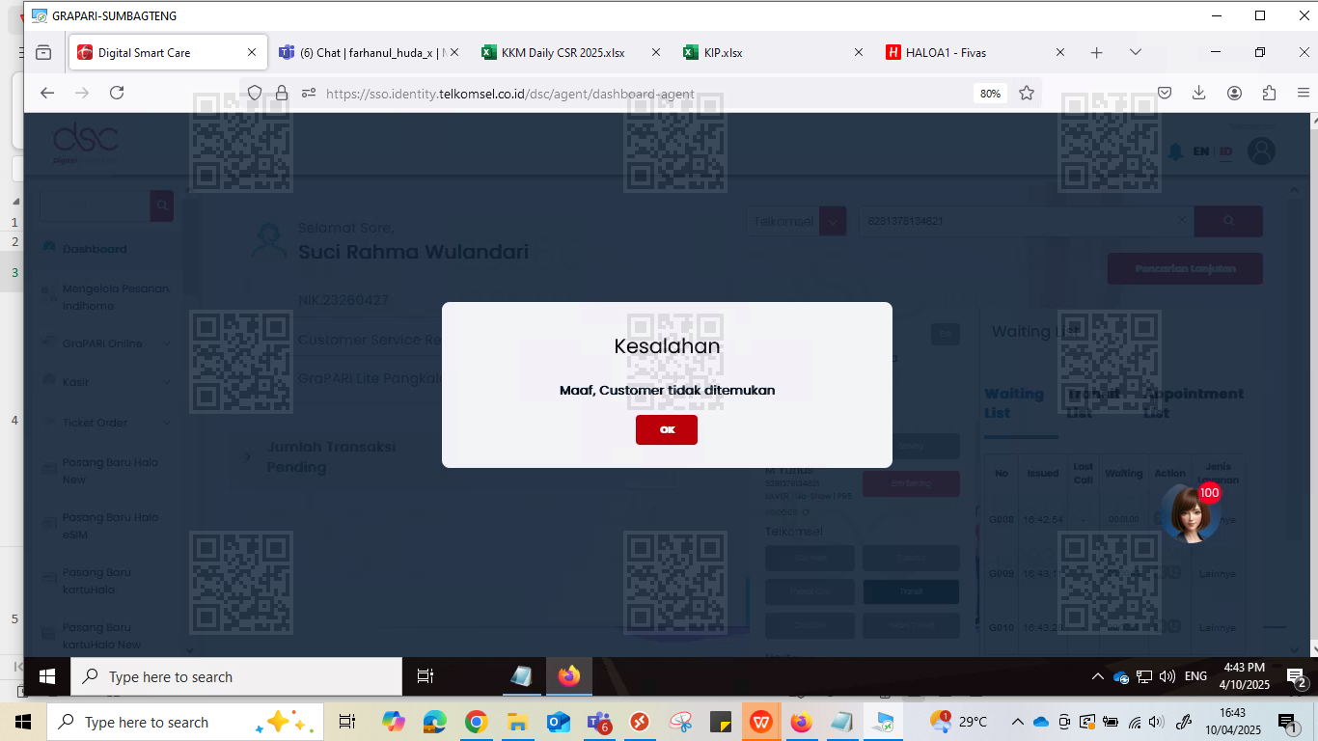Close the HALOA1 - Fivas tab
Viewport: 1318px width, 741px height.
pyautogui.click(x=1060, y=52)
